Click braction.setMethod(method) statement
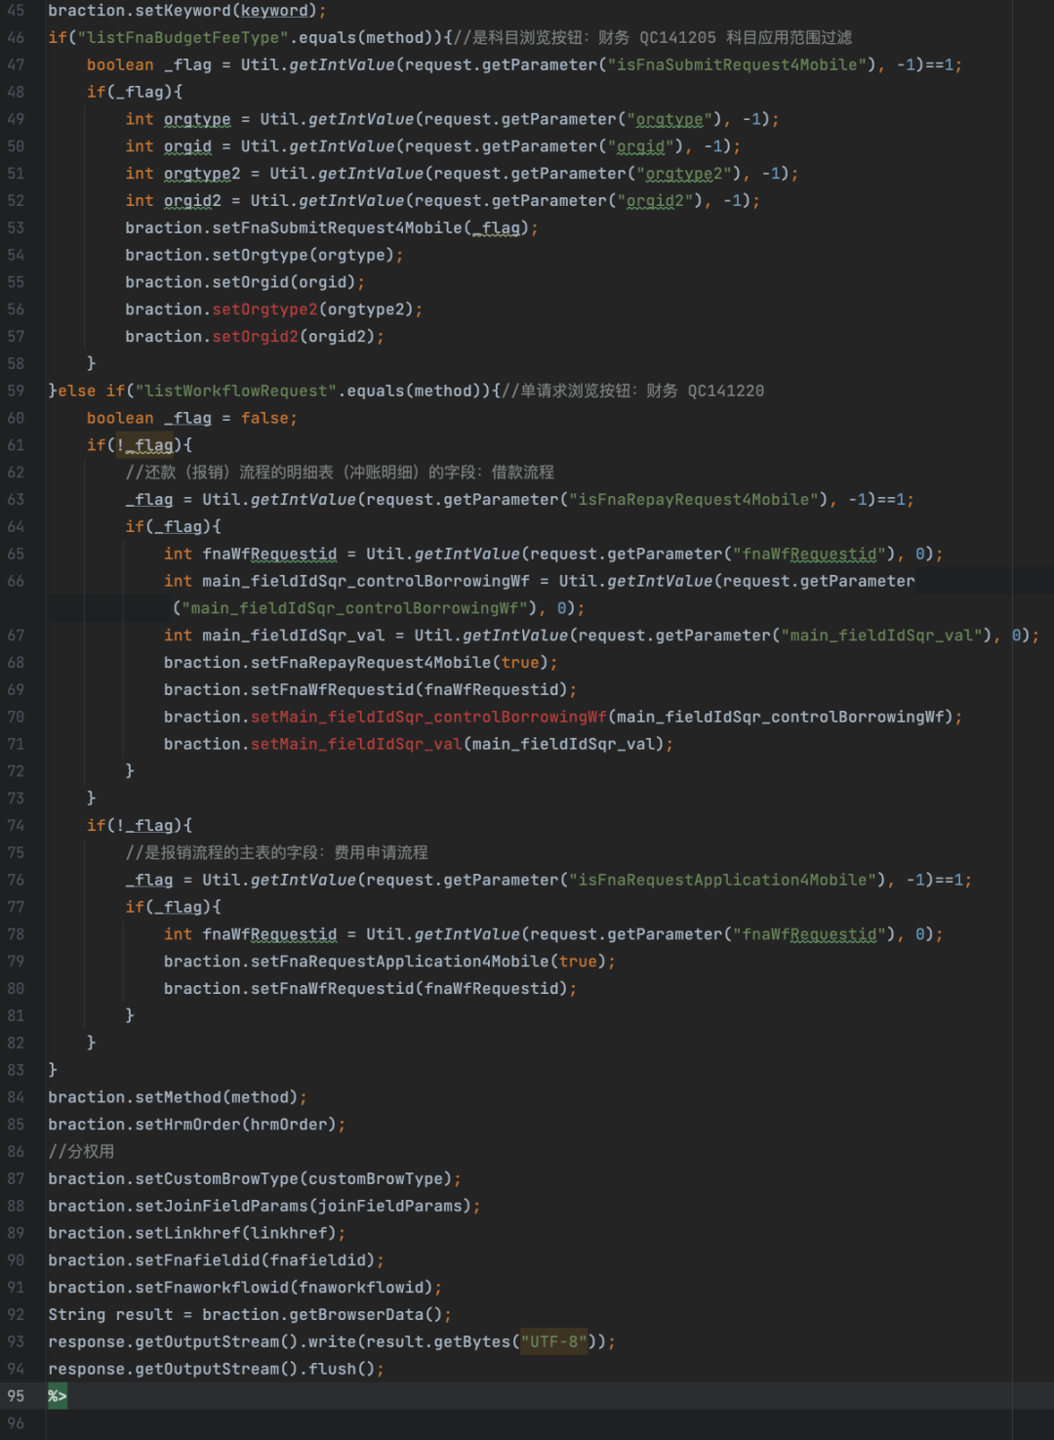Viewport: 1054px width, 1440px height. (x=178, y=1097)
